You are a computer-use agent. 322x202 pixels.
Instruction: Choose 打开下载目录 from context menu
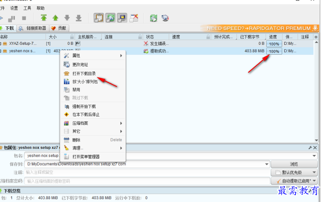click(93, 74)
